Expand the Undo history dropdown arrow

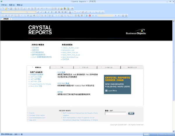44,8
